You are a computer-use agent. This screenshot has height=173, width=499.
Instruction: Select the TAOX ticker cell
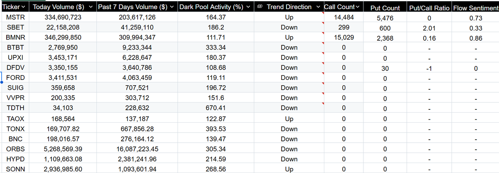click(15, 119)
